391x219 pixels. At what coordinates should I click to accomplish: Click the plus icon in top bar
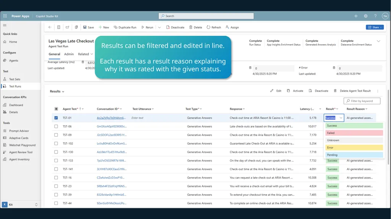click(356, 16)
